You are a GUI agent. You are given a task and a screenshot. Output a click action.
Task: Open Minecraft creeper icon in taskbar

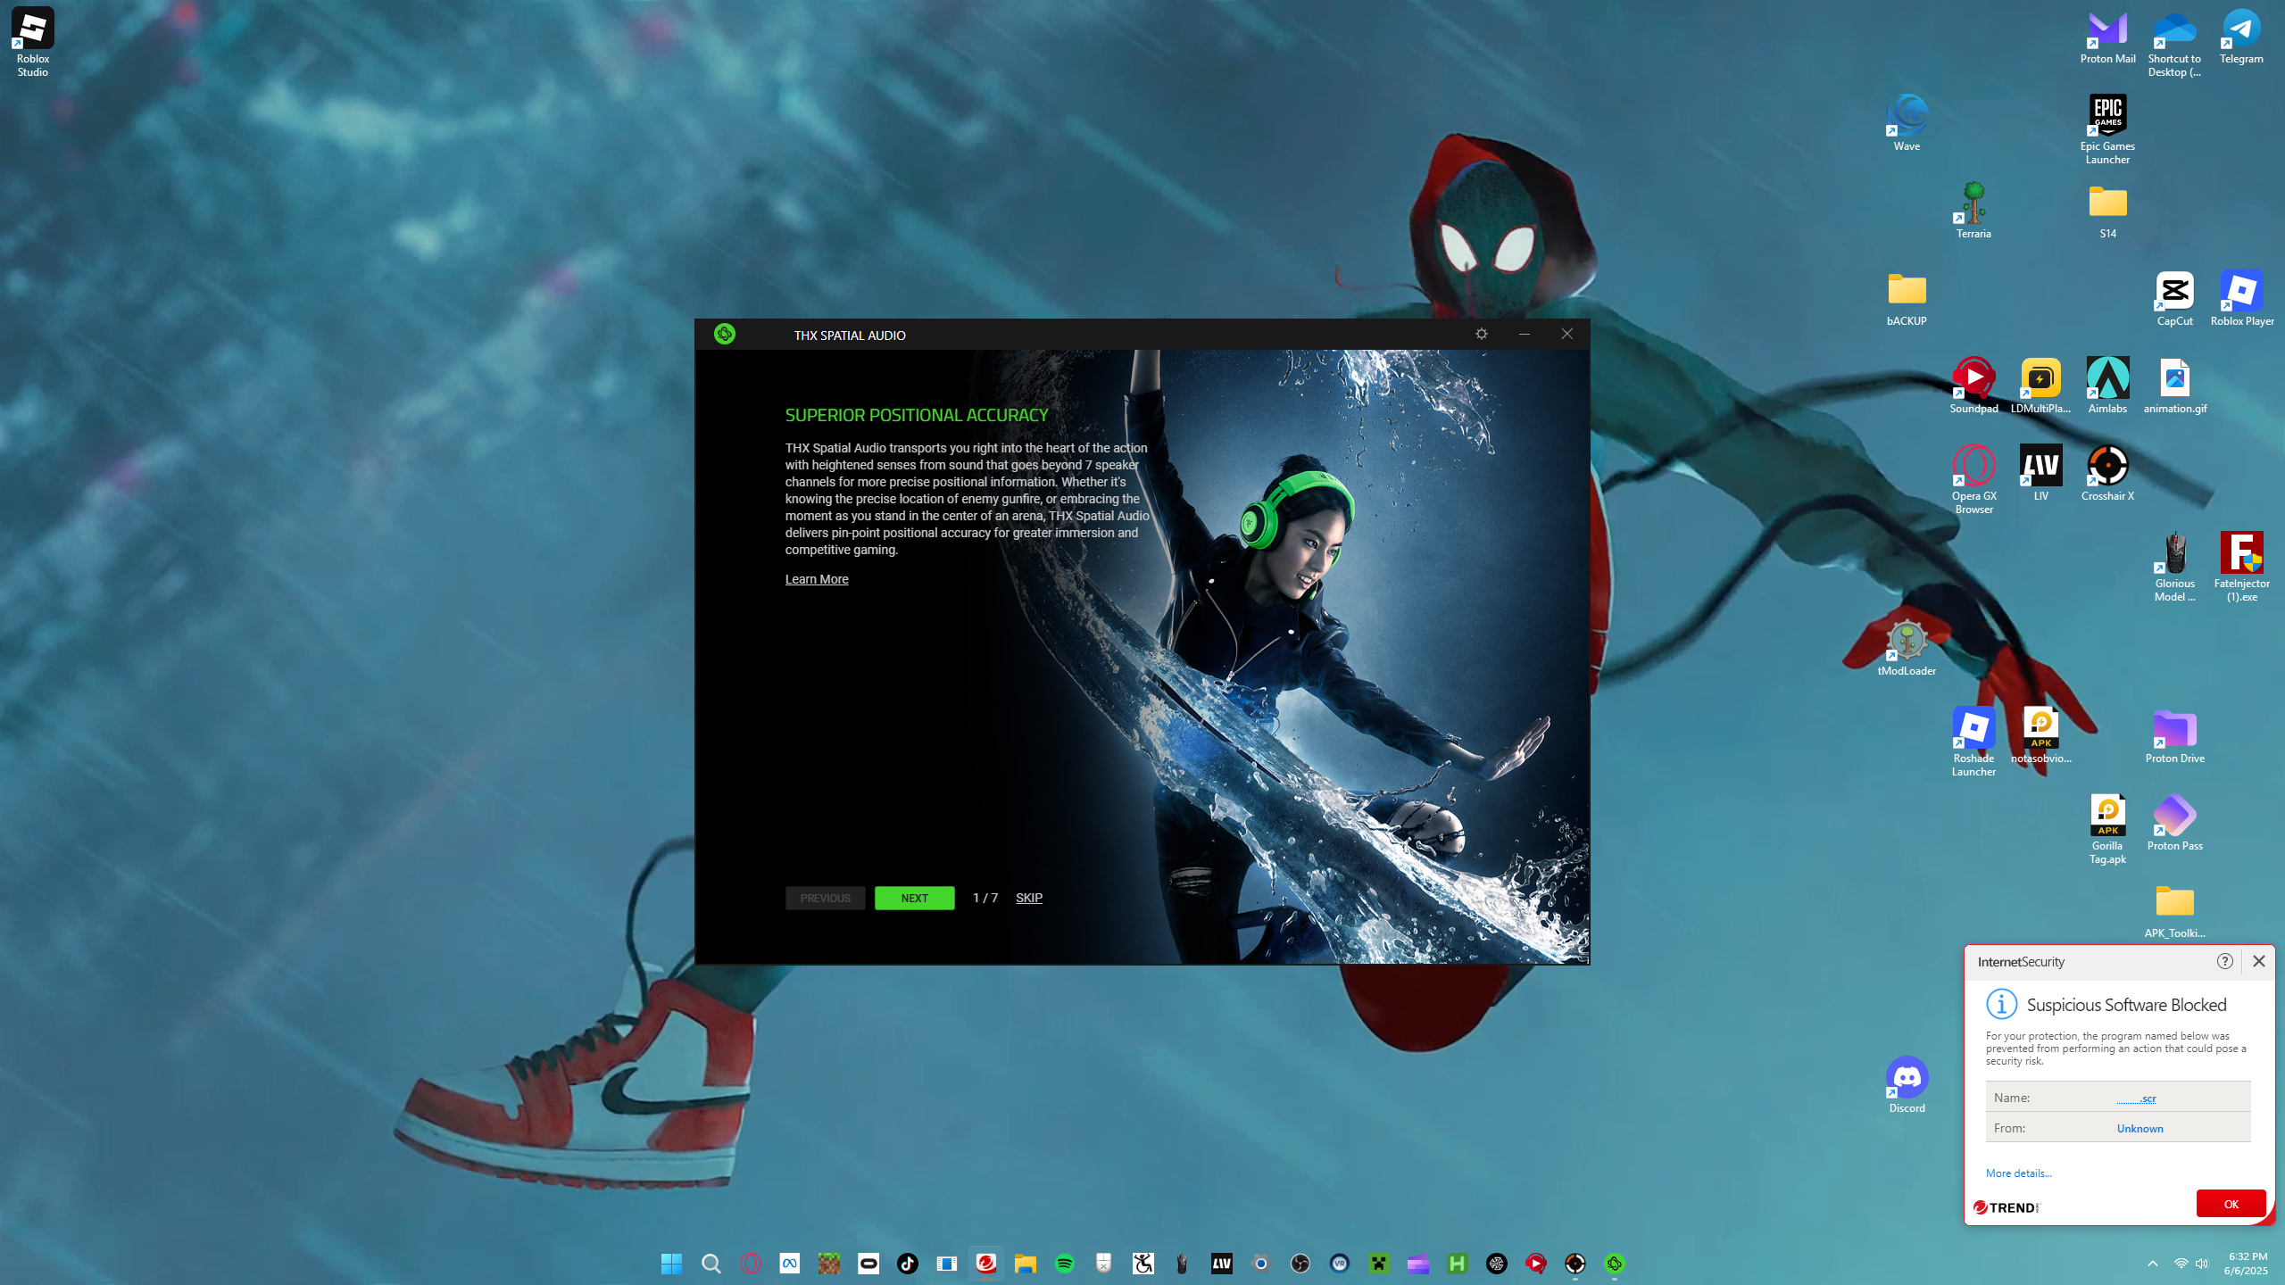point(1378,1264)
